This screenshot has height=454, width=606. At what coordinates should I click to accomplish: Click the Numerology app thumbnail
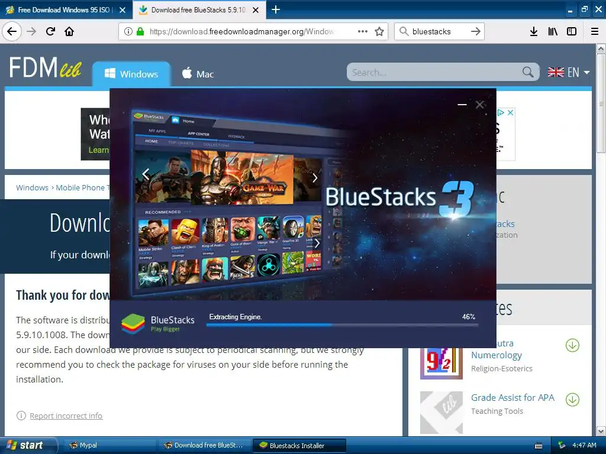tap(441, 363)
